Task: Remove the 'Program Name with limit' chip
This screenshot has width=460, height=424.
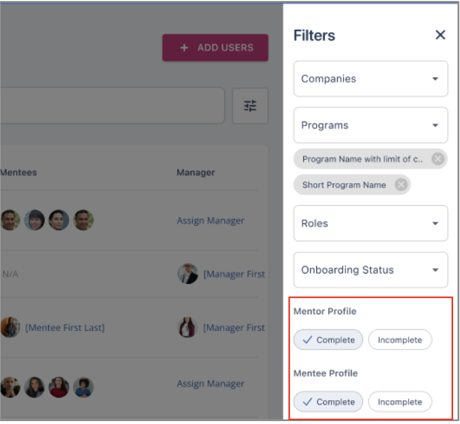Action: (x=438, y=159)
